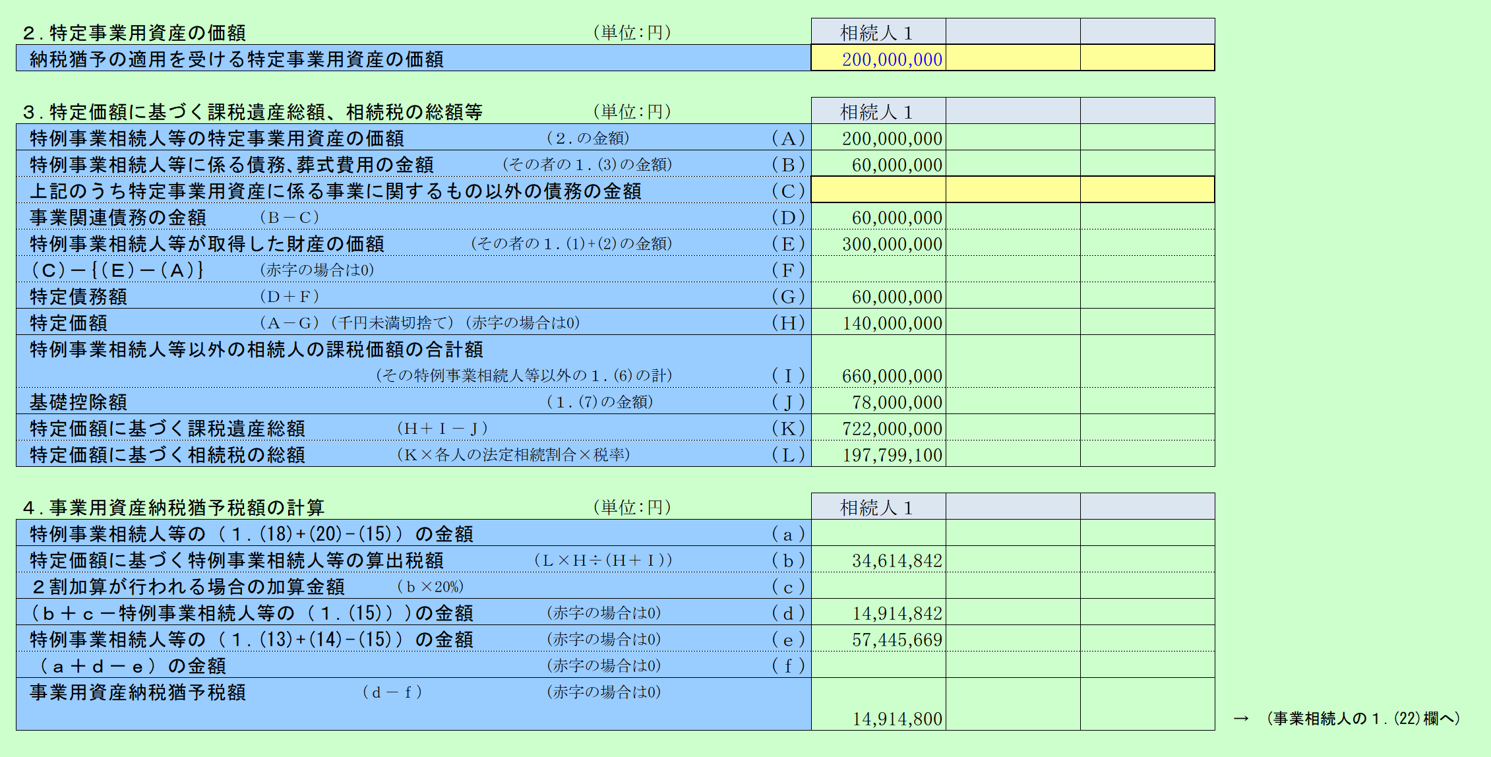
Task: Click the (その特例事業相続人等以外の1.(6)の計) note
Action: point(524,376)
